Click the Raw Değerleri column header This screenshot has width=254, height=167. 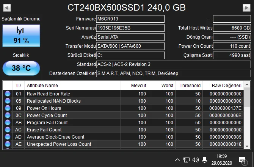[x=223, y=86]
